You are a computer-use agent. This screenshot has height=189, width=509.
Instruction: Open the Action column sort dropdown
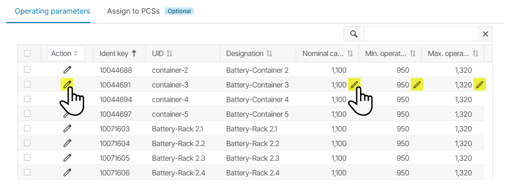pyautogui.click(x=66, y=53)
